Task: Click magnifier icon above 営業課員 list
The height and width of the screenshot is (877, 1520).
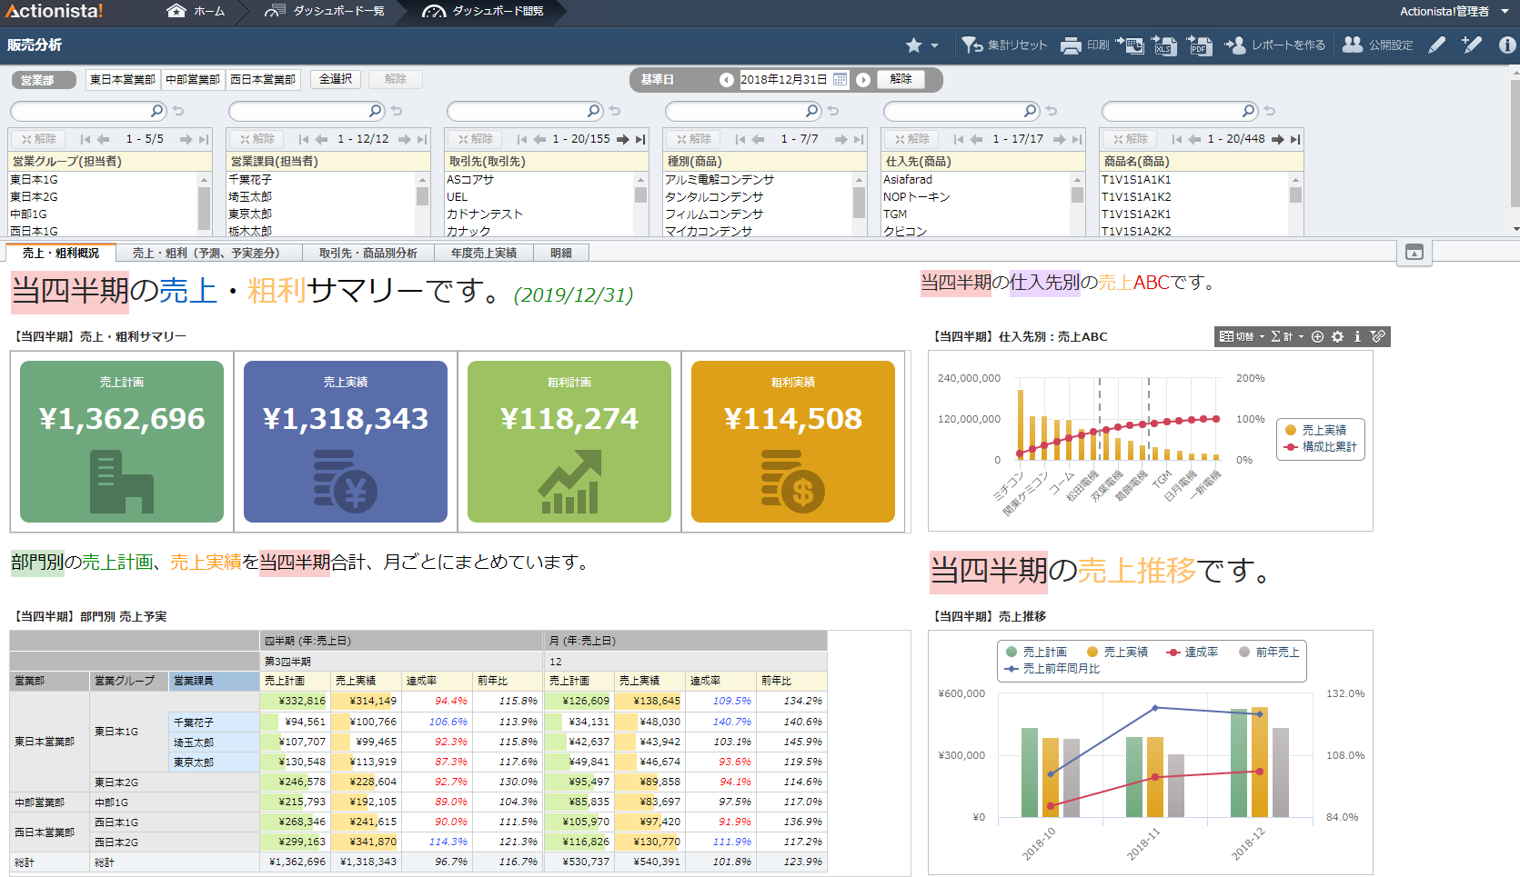Action: tap(376, 111)
